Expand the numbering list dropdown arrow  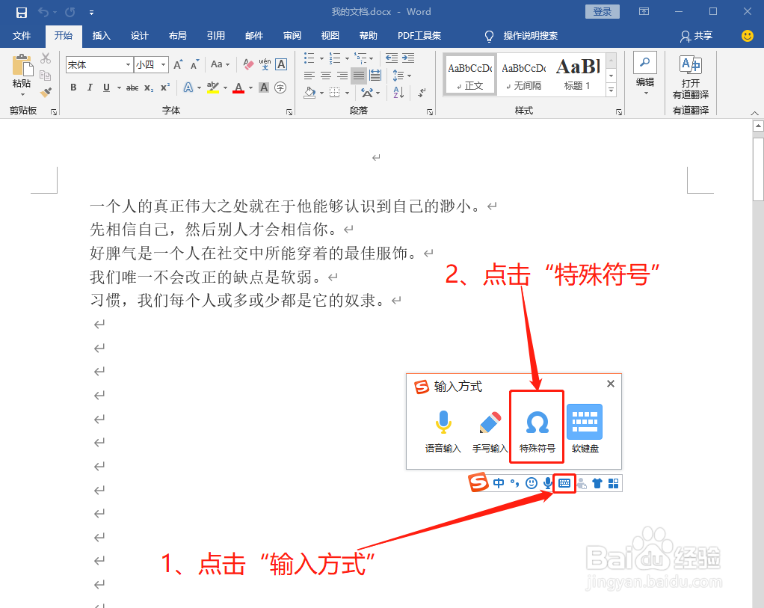(x=347, y=59)
